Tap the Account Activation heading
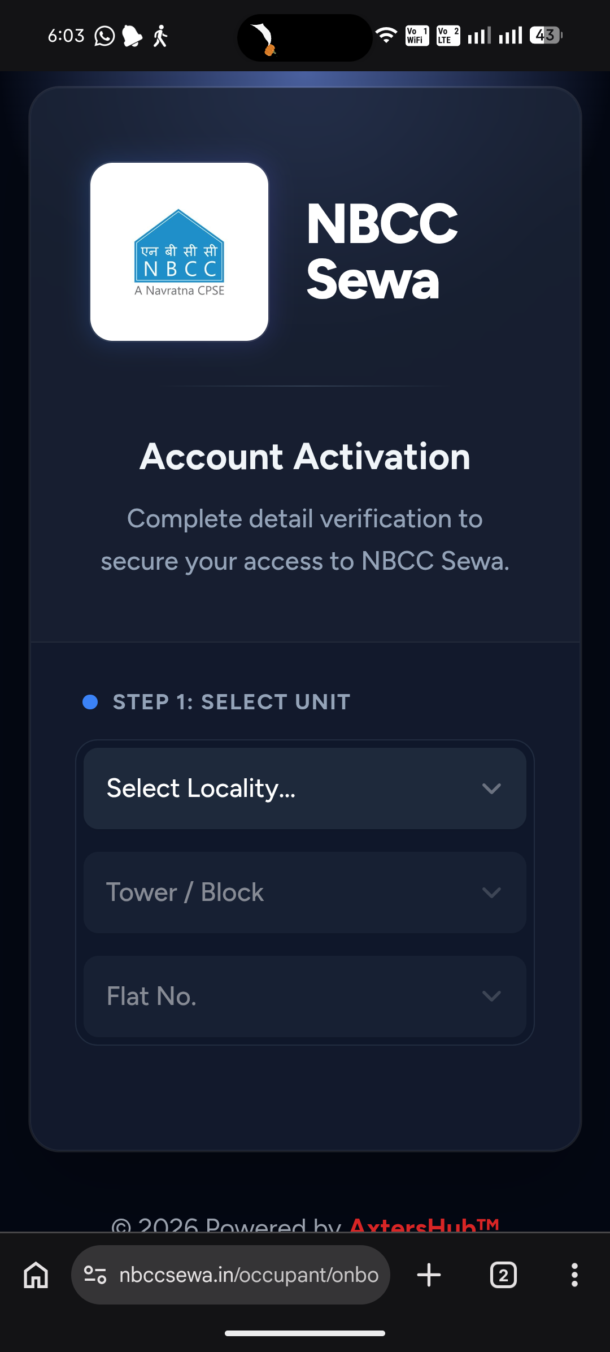The height and width of the screenshot is (1352, 610). click(305, 457)
